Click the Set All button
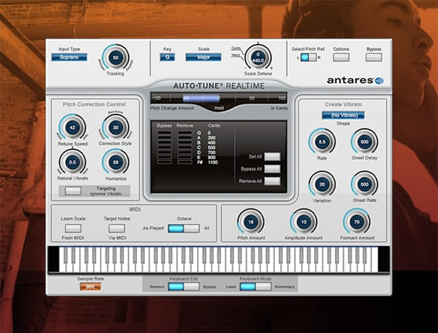 [272, 157]
